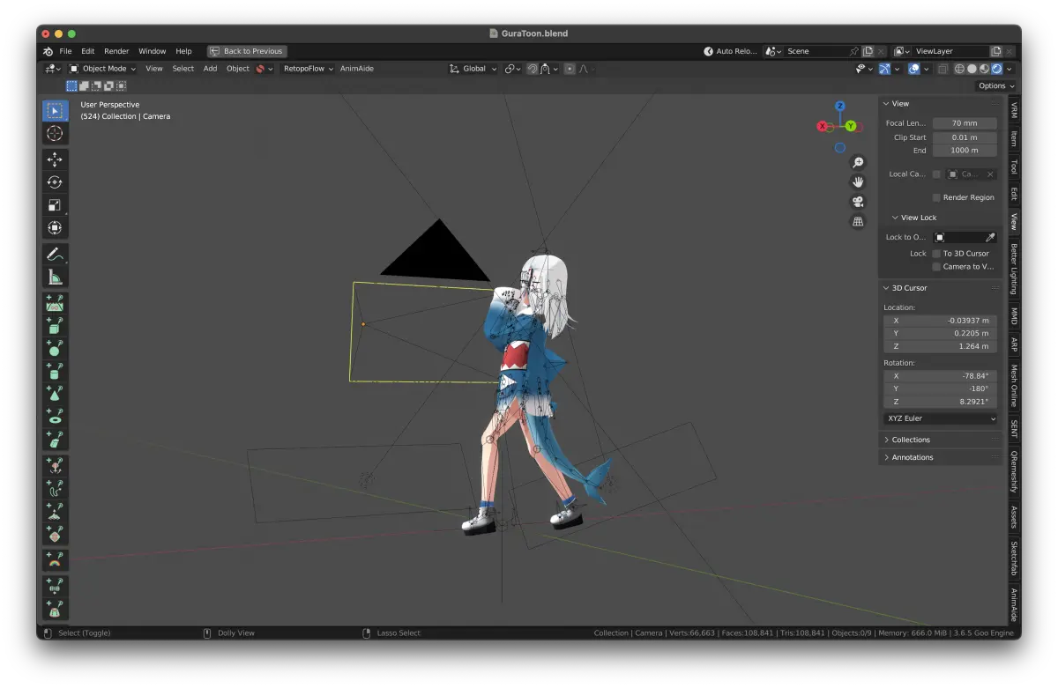
Task: Open the File menu
Action: point(66,51)
